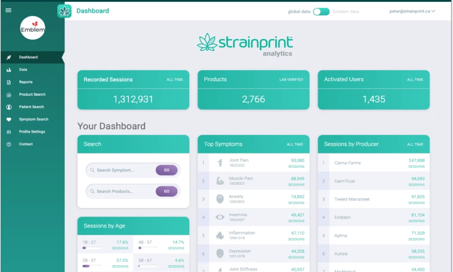
Task: Click GO button next to Search Symptom
Action: pos(166,170)
